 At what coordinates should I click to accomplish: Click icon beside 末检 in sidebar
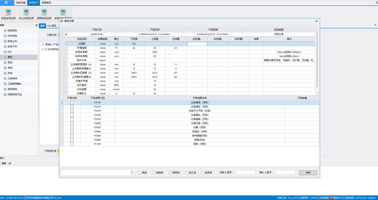click(x=5, y=73)
